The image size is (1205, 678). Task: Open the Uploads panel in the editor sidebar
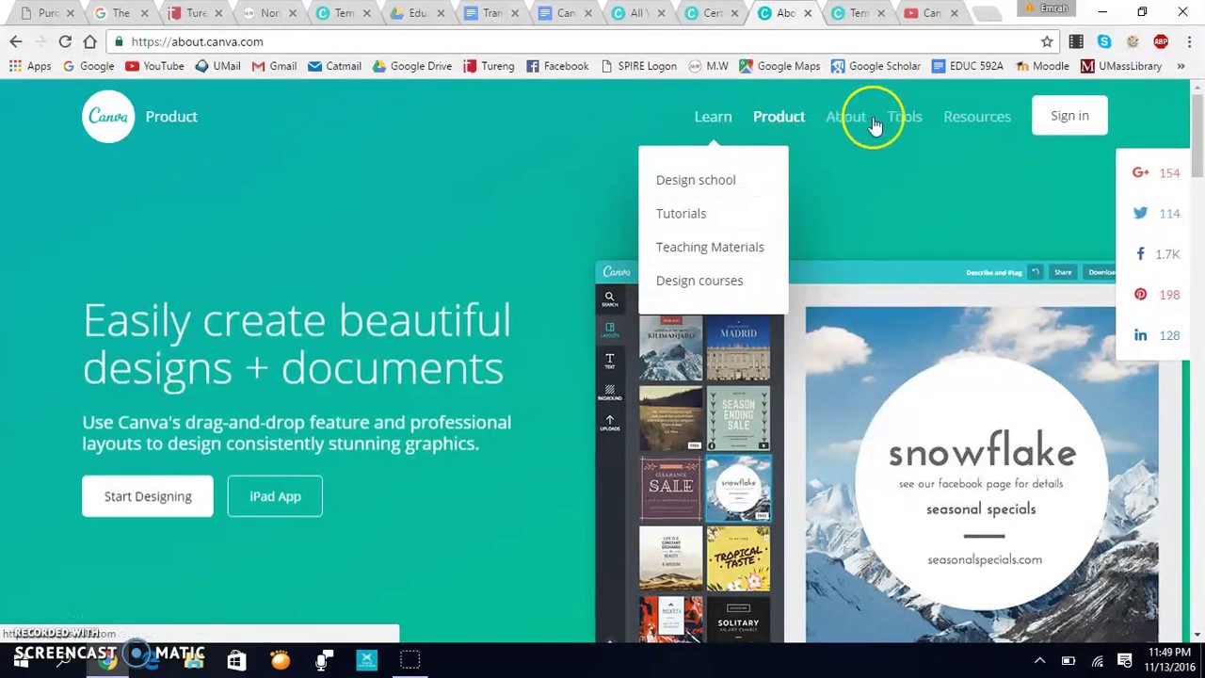pos(609,424)
